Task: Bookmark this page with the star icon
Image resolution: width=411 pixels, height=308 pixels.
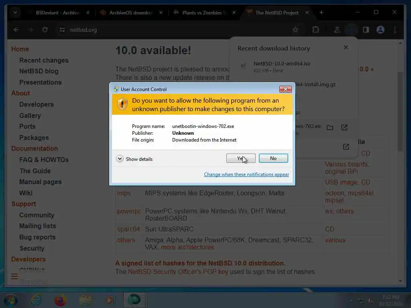Action: click(295, 30)
